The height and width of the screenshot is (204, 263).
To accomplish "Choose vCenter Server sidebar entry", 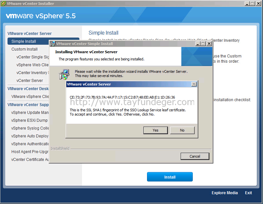I will 30,81.
